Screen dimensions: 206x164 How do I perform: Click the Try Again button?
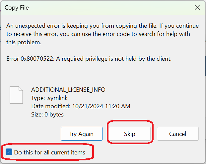[81, 134]
